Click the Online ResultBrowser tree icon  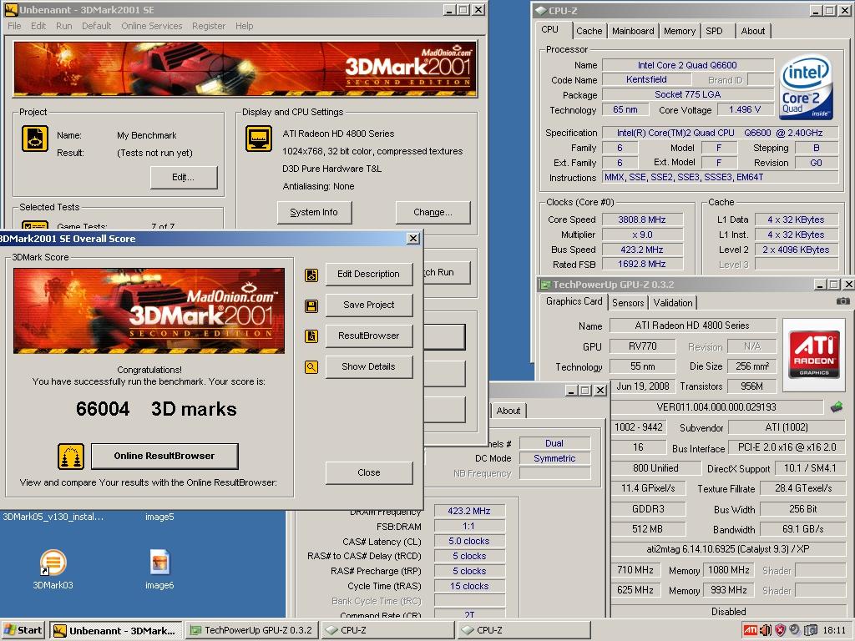pyautogui.click(x=71, y=457)
